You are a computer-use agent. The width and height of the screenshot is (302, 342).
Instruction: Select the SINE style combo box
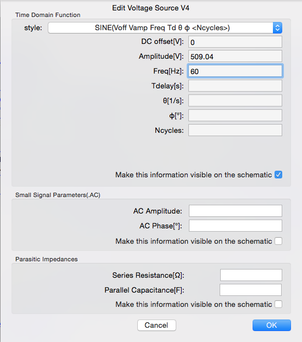click(165, 27)
